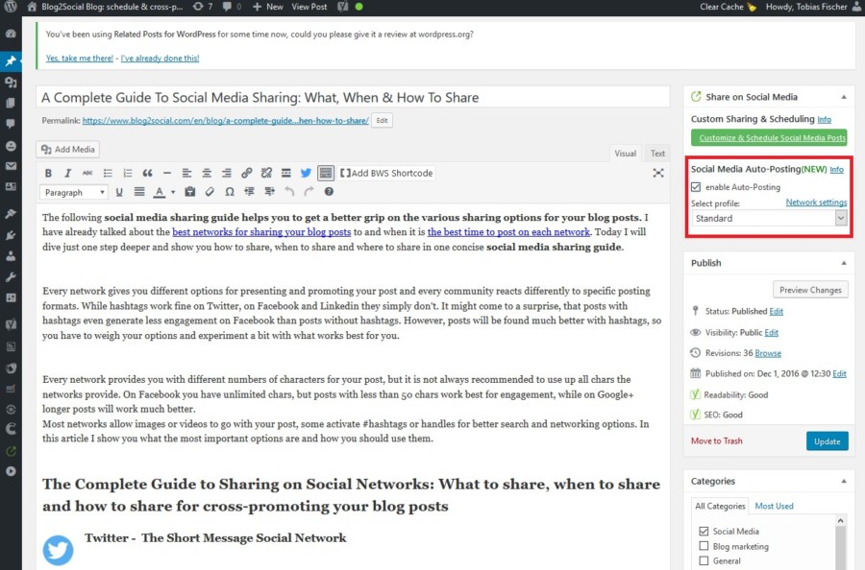Decrease paragraph indent

[x=249, y=192]
